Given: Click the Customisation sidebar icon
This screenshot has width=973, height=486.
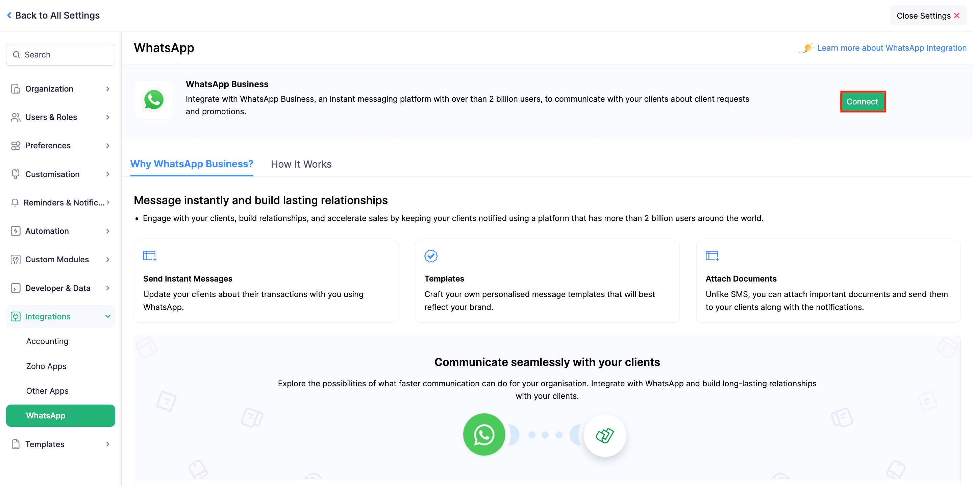Looking at the screenshot, I should 16,174.
